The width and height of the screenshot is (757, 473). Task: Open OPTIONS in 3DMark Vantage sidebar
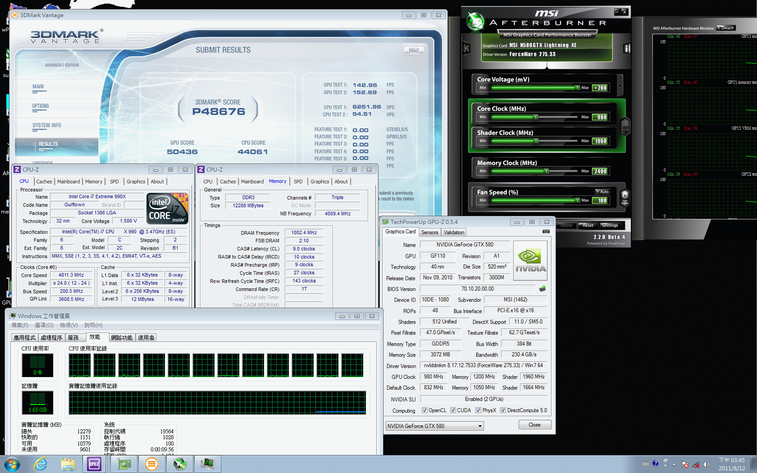41,106
